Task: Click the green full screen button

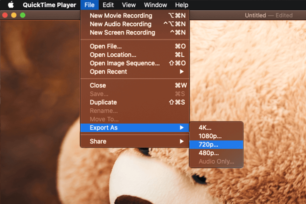Action: [x=23, y=15]
